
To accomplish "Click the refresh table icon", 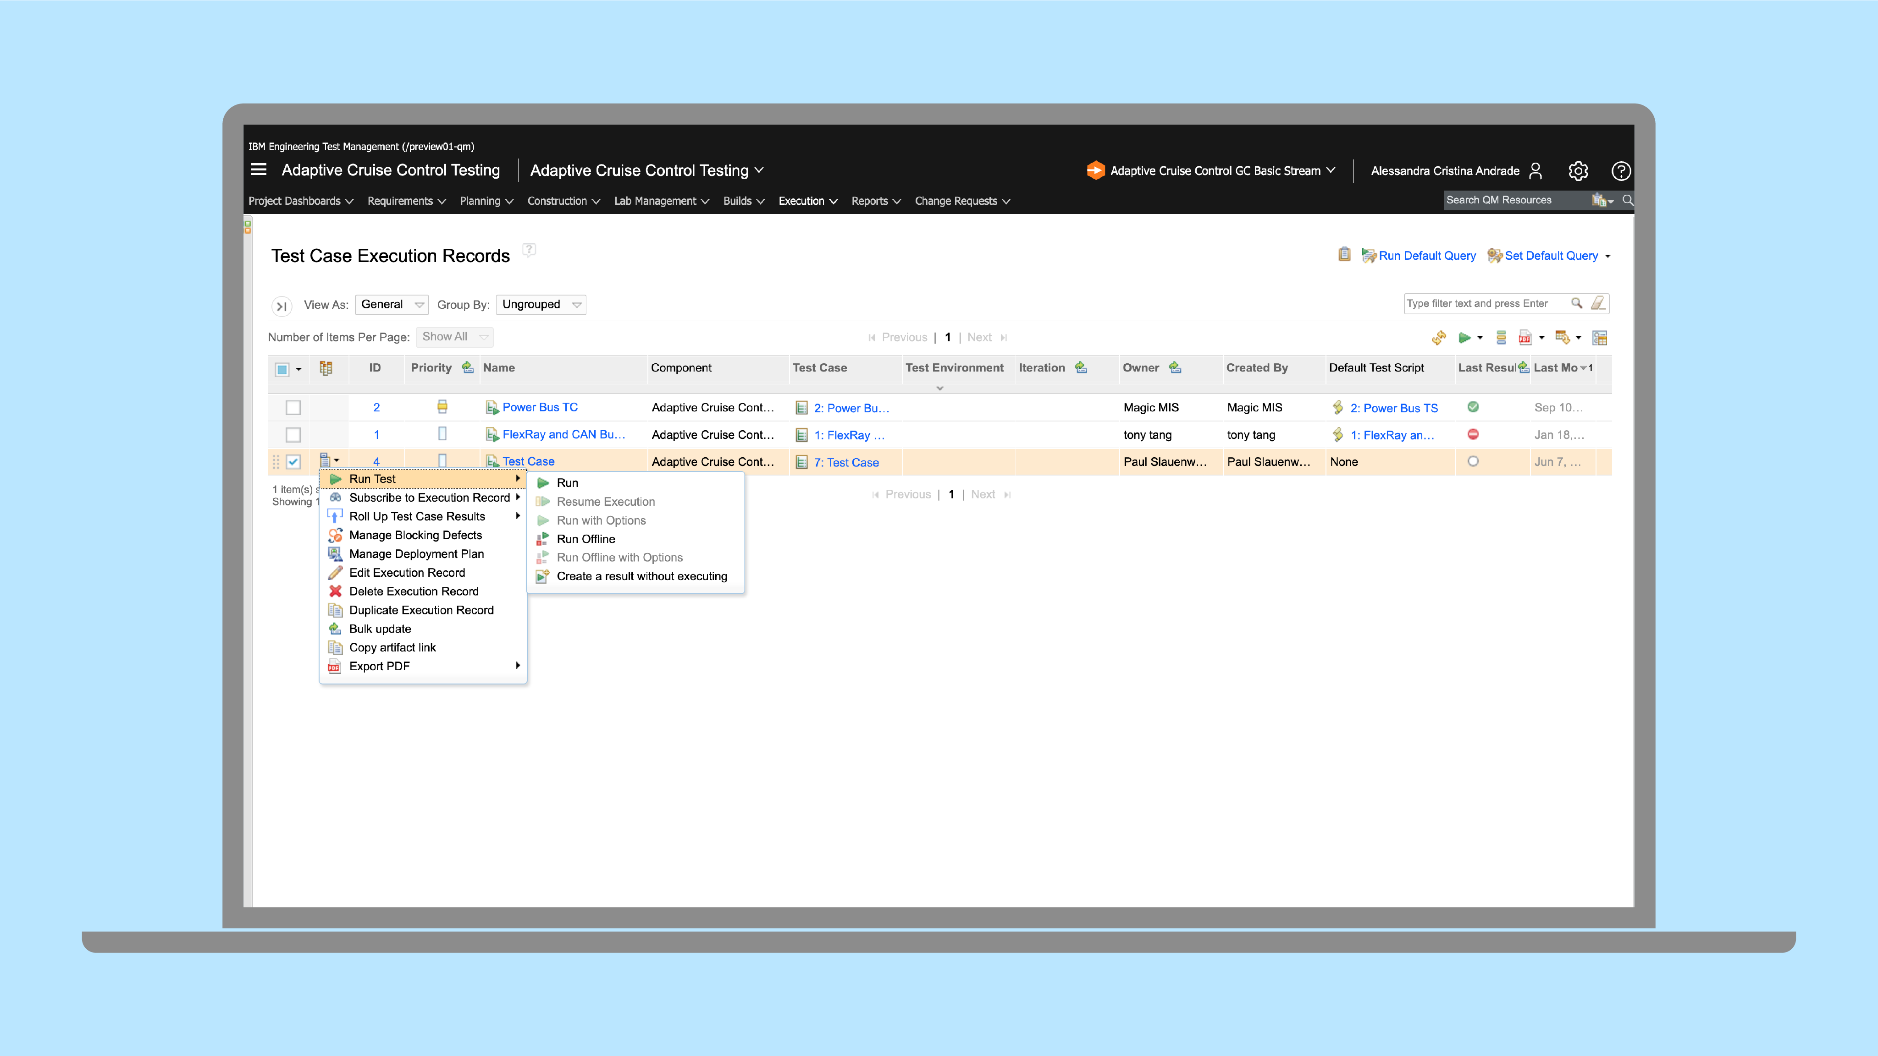I will [1438, 337].
